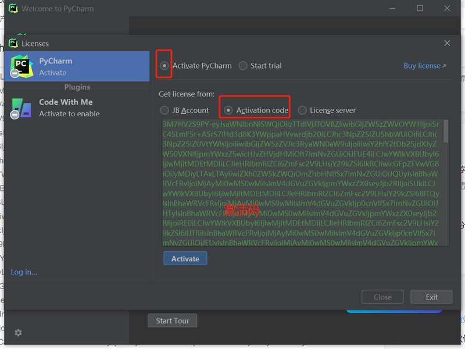Select Code With Me plugin entry
465x349 pixels.
tap(77, 108)
